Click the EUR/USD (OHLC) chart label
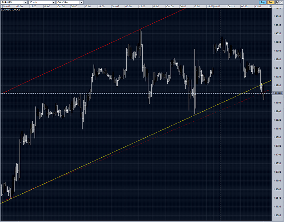The width and height of the screenshot is (284, 222). pos(10,10)
